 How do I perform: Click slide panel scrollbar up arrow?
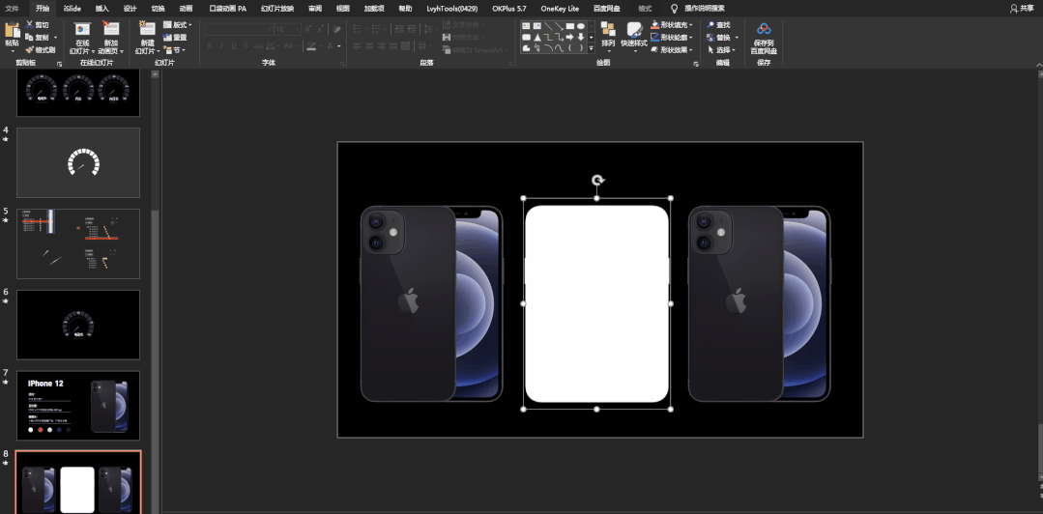pos(155,73)
